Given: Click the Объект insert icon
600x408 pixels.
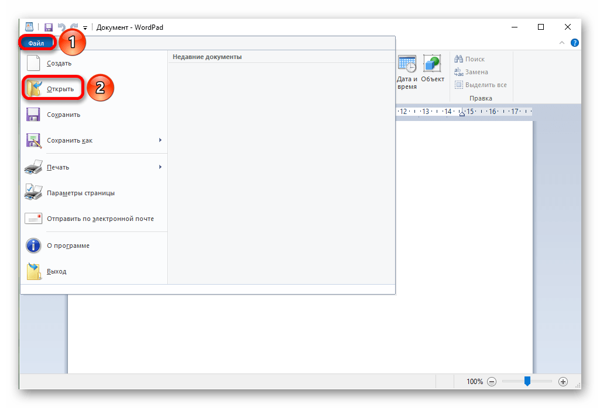Looking at the screenshot, I should coord(433,68).
